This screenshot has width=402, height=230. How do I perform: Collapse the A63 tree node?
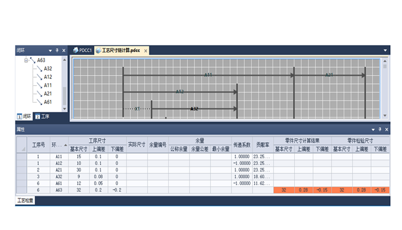click(26, 60)
